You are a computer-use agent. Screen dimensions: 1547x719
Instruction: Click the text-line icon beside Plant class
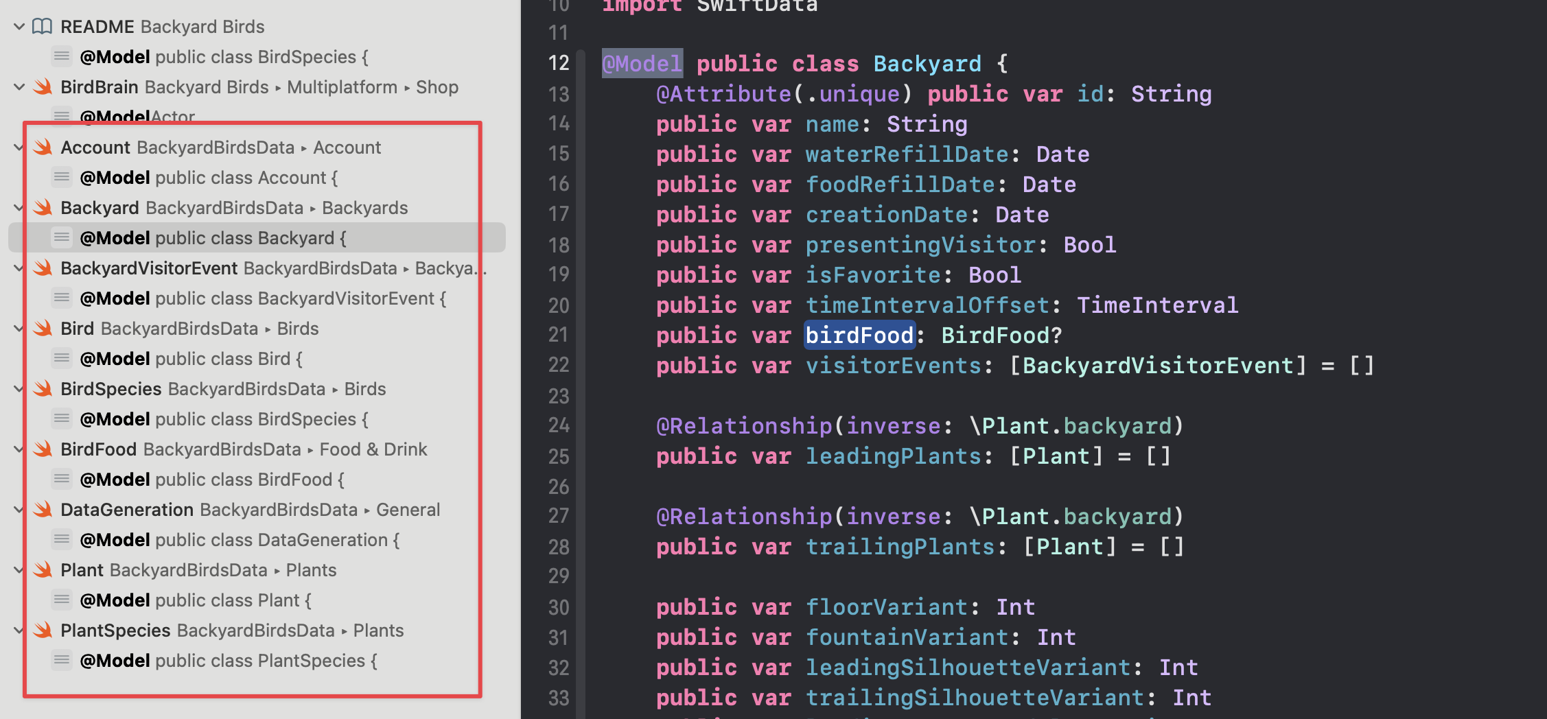(x=62, y=600)
